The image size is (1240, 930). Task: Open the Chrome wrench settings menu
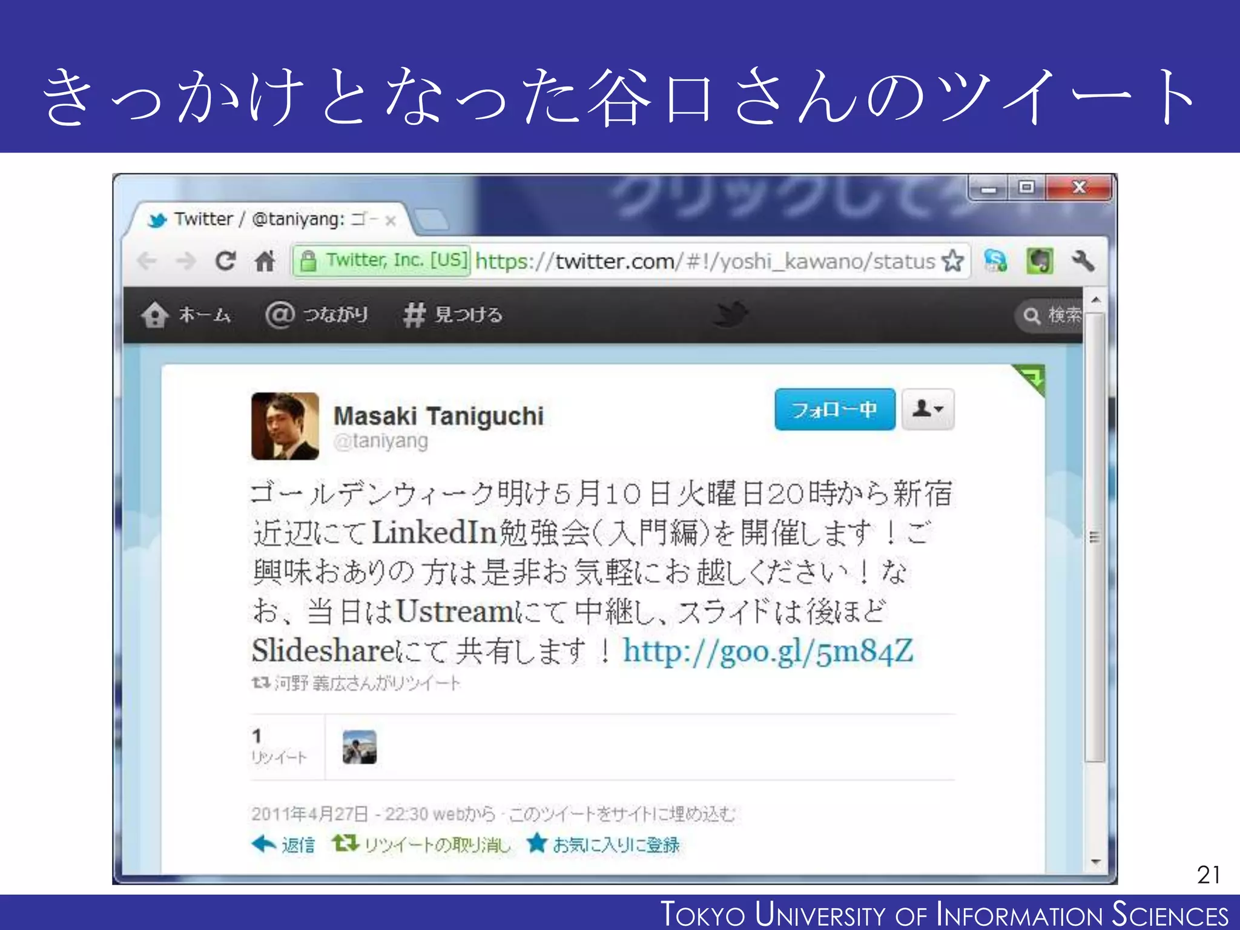[1083, 261]
